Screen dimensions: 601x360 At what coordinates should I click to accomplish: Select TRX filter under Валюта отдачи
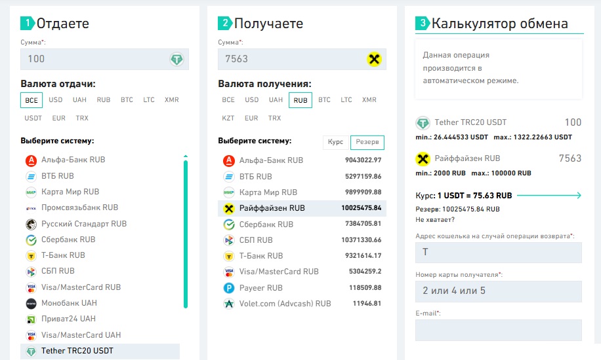coord(82,118)
